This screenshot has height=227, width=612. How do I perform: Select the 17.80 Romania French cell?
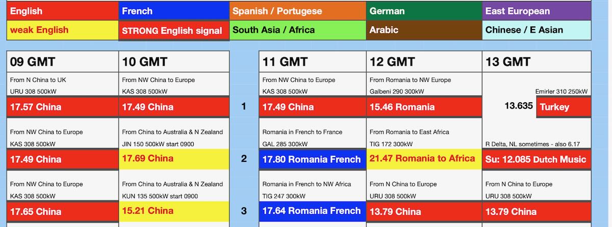(x=313, y=159)
